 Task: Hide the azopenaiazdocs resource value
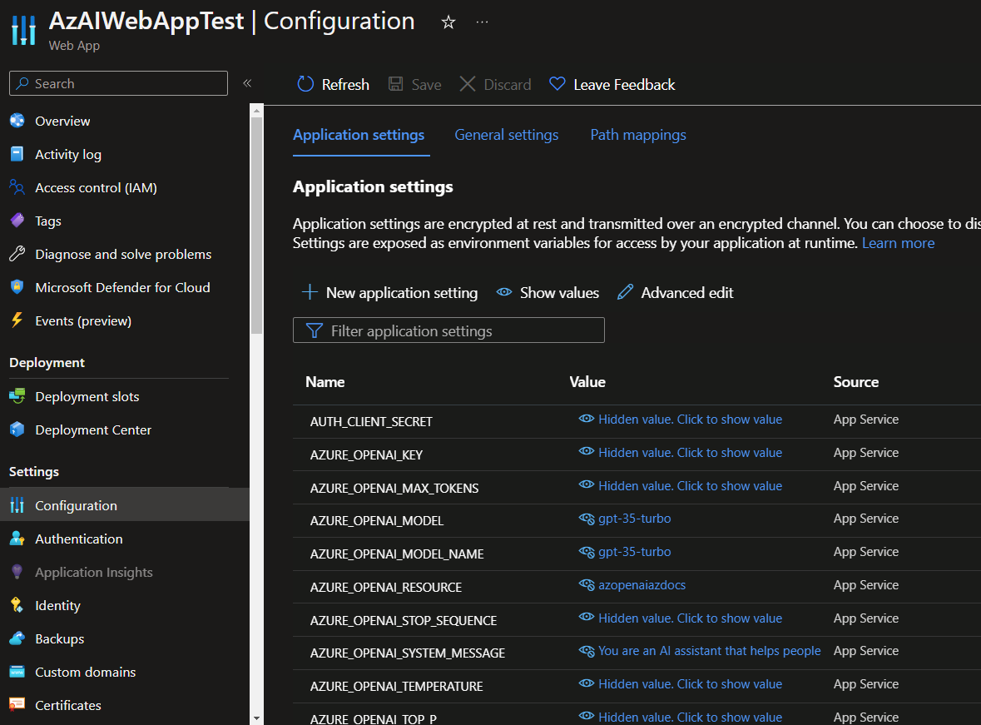[632, 585]
